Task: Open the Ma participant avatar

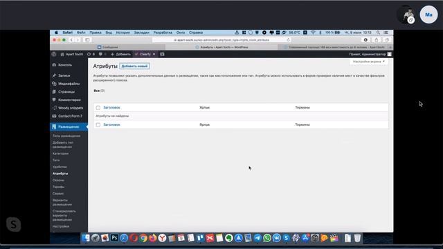Action: coord(428,15)
